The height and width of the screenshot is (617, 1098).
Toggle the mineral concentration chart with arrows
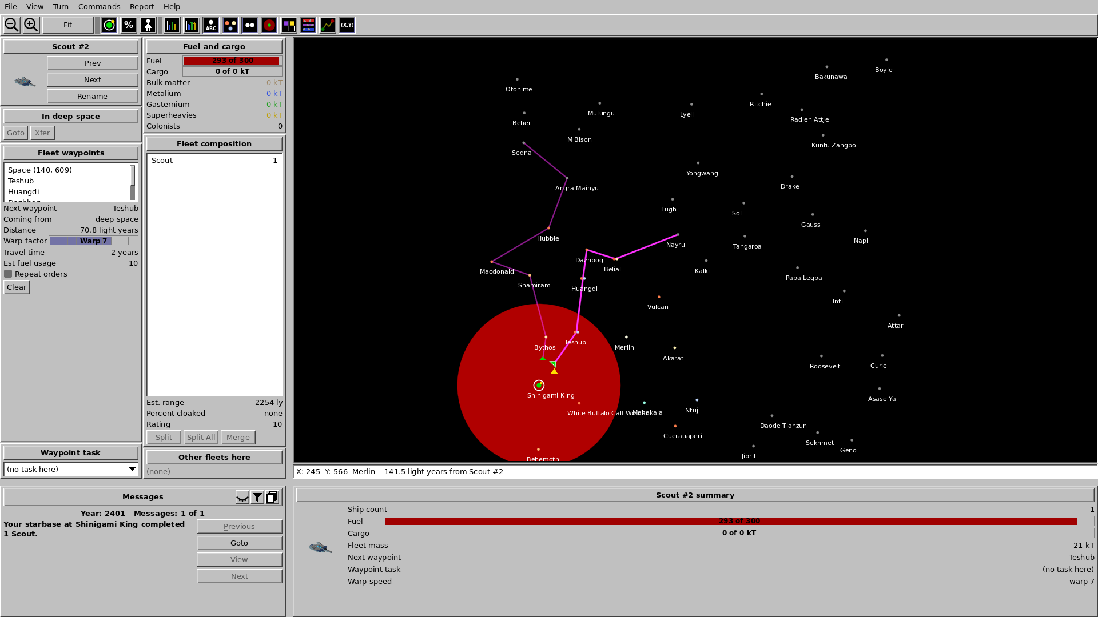coord(192,25)
